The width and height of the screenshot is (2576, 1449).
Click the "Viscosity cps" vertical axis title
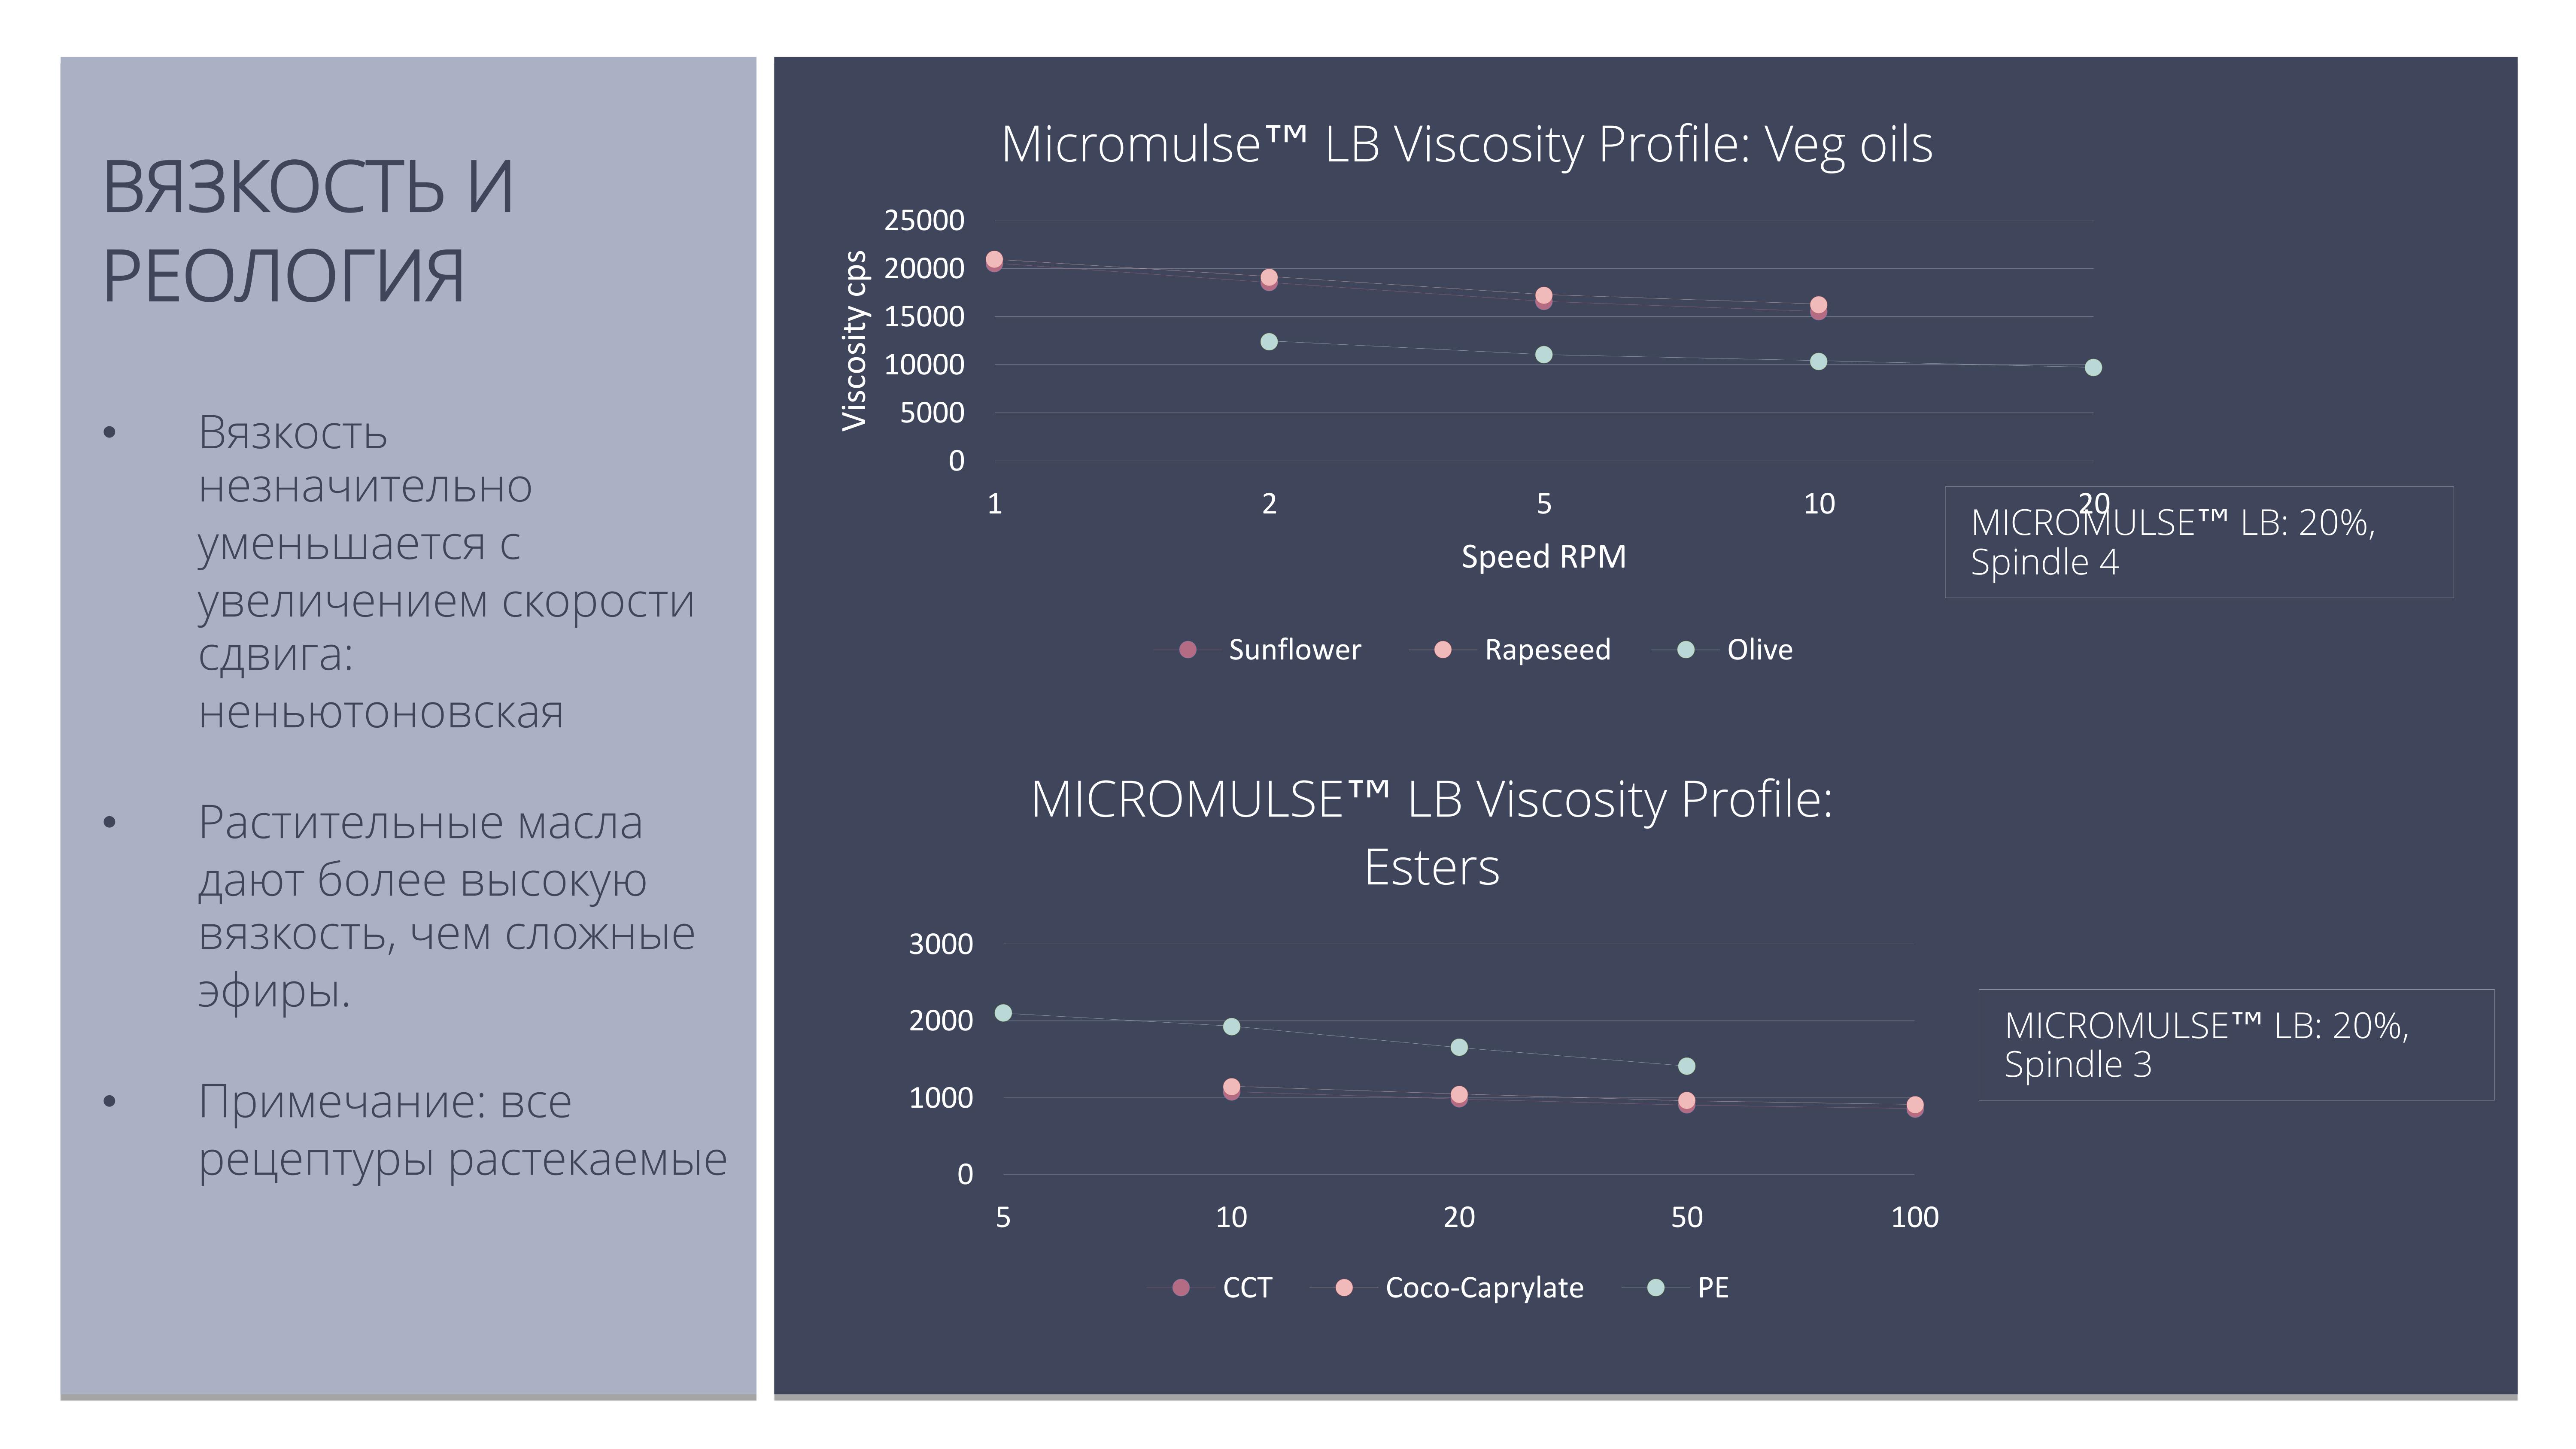click(854, 341)
